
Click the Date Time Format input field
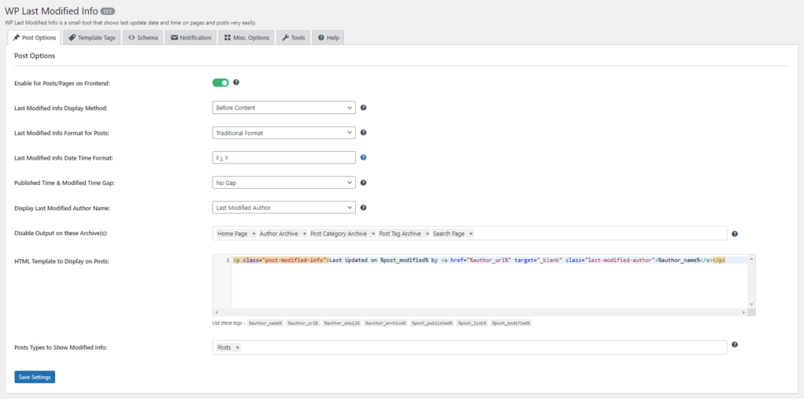coord(283,157)
